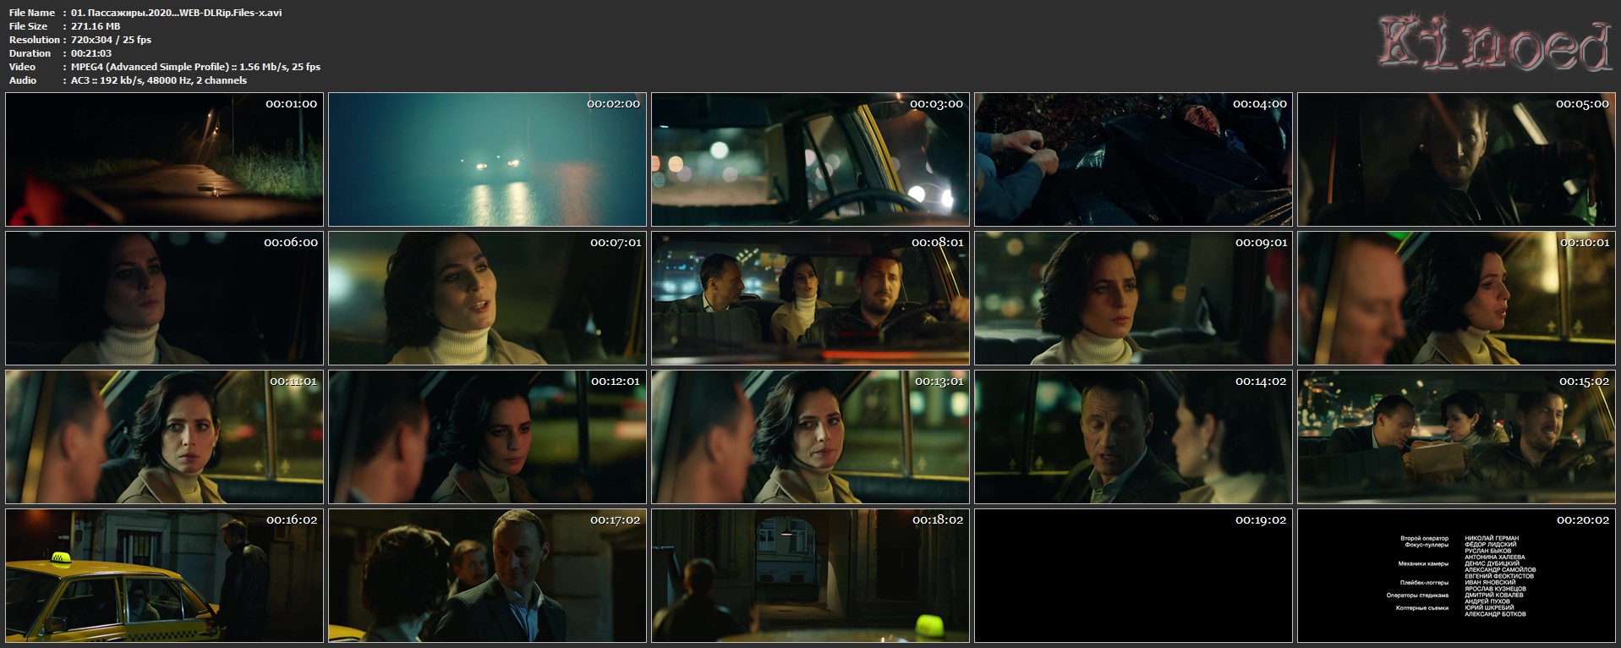Select the thumbnail stamped 00:02:00
Image resolution: width=1621 pixels, height=648 pixels.
[487, 159]
